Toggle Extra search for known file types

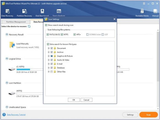[x=48, y=44]
